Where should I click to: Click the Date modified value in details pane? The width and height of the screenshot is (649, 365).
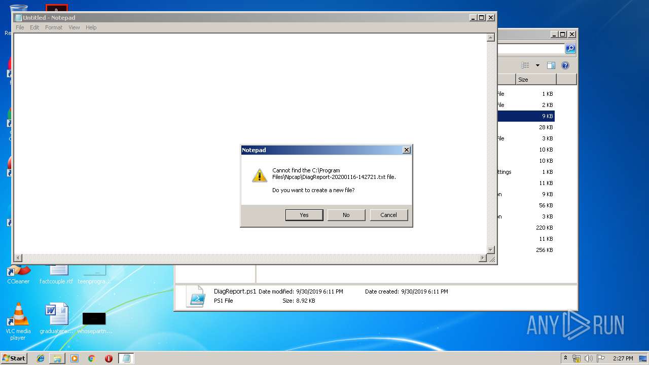319,291
